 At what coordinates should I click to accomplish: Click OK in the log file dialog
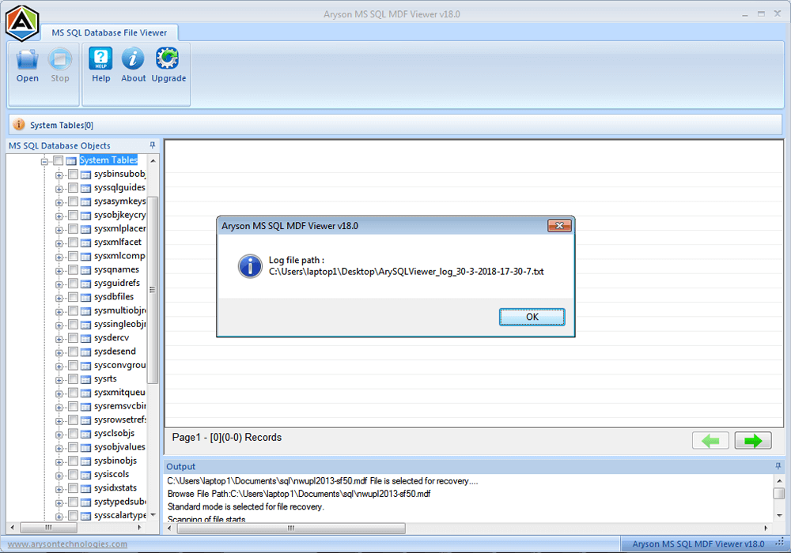pyautogui.click(x=532, y=317)
